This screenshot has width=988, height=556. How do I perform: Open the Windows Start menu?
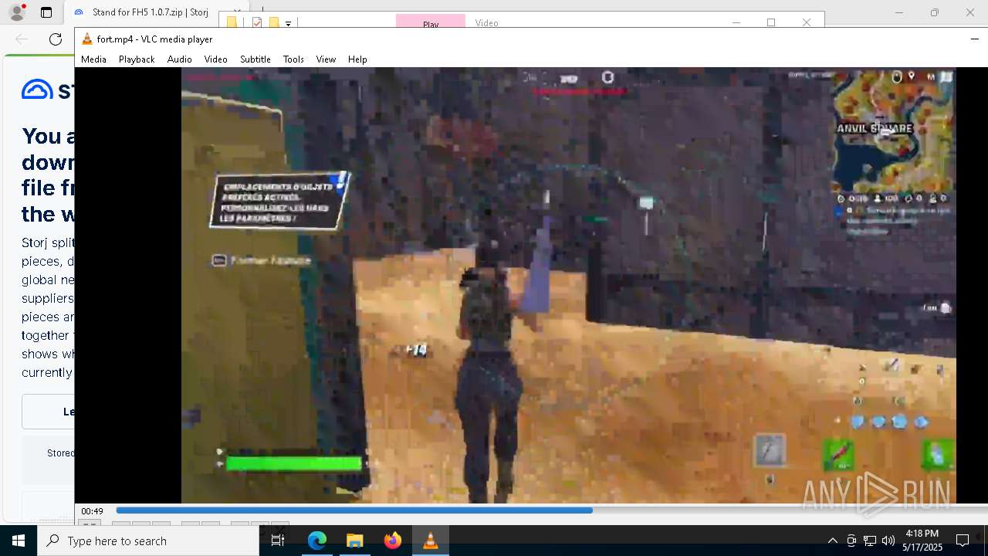pyautogui.click(x=19, y=541)
